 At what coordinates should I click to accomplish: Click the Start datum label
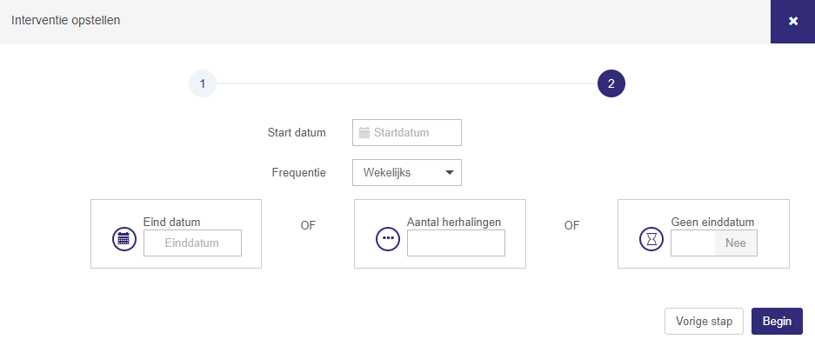coord(297,132)
